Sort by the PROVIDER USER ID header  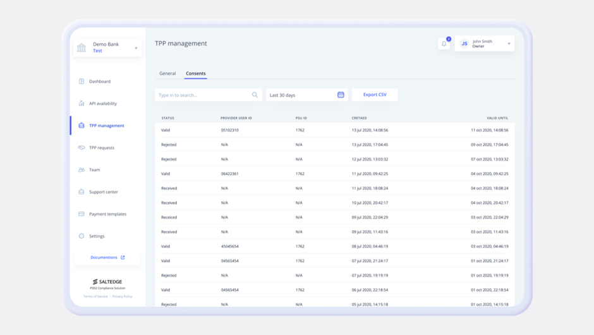pyautogui.click(x=236, y=118)
